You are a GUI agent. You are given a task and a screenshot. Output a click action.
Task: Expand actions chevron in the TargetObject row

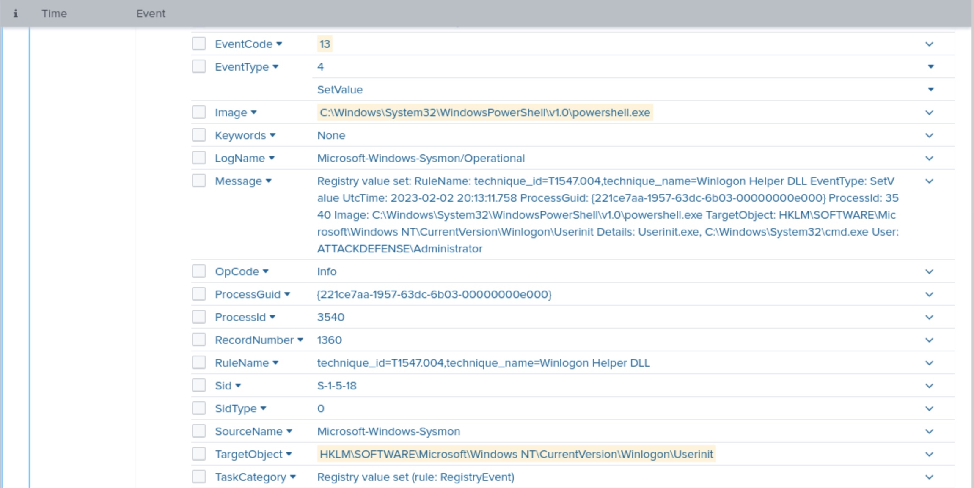(929, 454)
